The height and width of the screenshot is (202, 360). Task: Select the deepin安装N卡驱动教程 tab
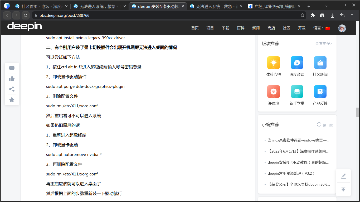coord(158,6)
